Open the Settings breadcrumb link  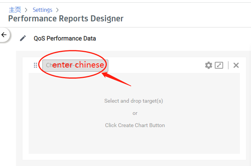pyautogui.click(x=42, y=10)
